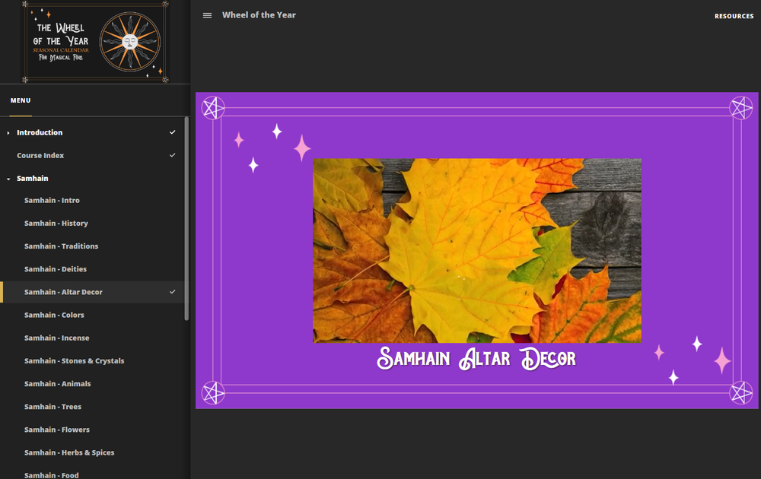Open Samhain - Traditions lesson
The height and width of the screenshot is (479, 761).
pos(61,246)
